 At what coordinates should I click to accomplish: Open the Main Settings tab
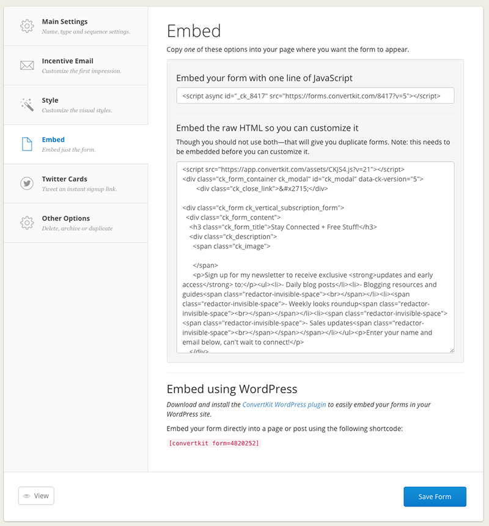(x=76, y=26)
